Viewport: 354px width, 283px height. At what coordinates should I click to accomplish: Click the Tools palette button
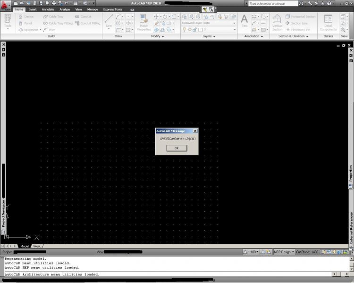[x=8, y=22]
